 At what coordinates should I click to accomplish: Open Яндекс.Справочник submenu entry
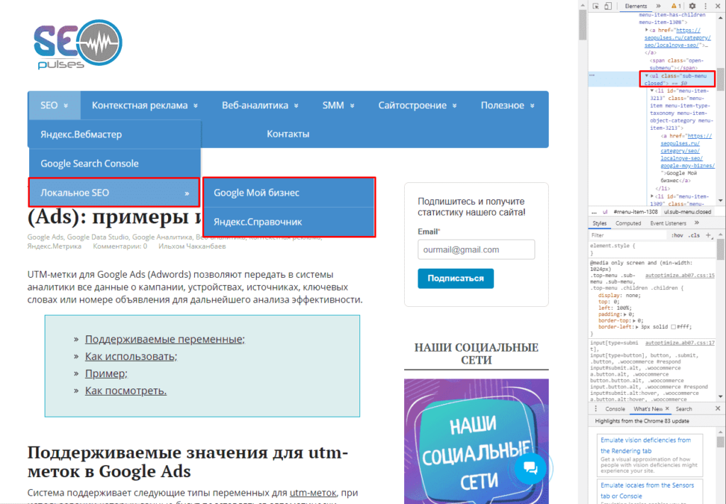click(289, 222)
